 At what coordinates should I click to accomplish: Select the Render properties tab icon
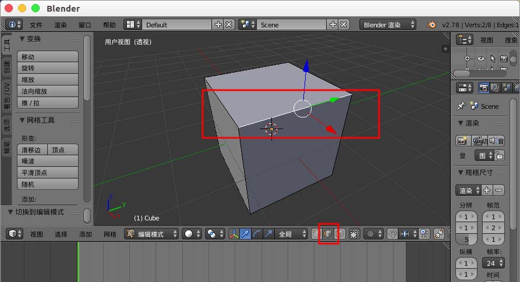(483, 88)
